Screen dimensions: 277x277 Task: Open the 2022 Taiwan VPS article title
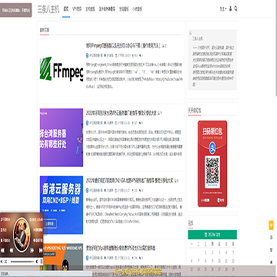coord(121,113)
